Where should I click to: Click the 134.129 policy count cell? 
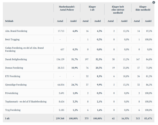tap(60, 59)
